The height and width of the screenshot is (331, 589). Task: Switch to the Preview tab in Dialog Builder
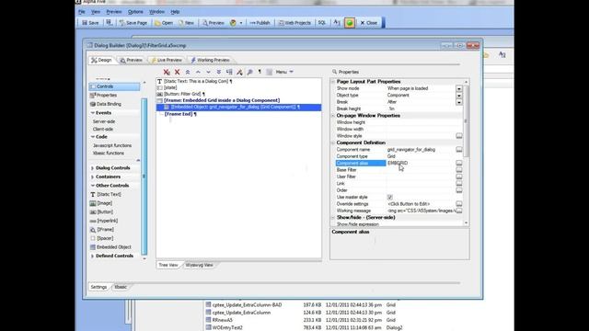[131, 60]
